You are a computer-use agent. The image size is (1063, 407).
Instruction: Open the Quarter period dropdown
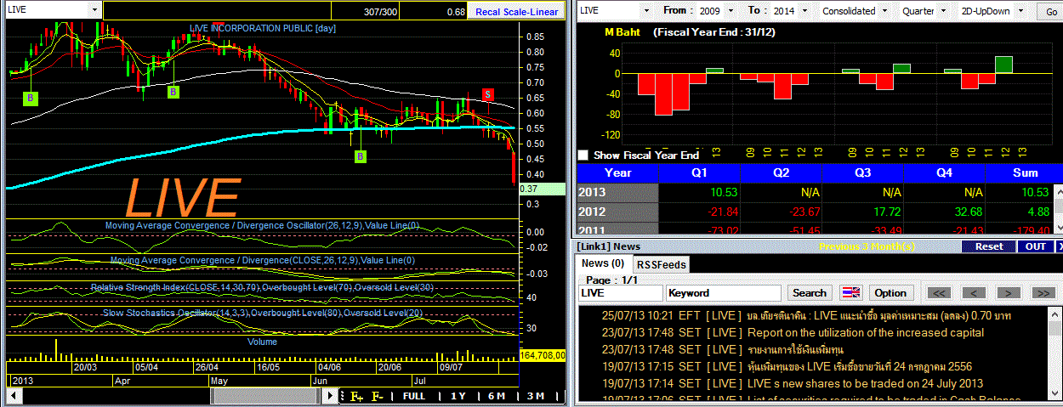click(x=941, y=11)
